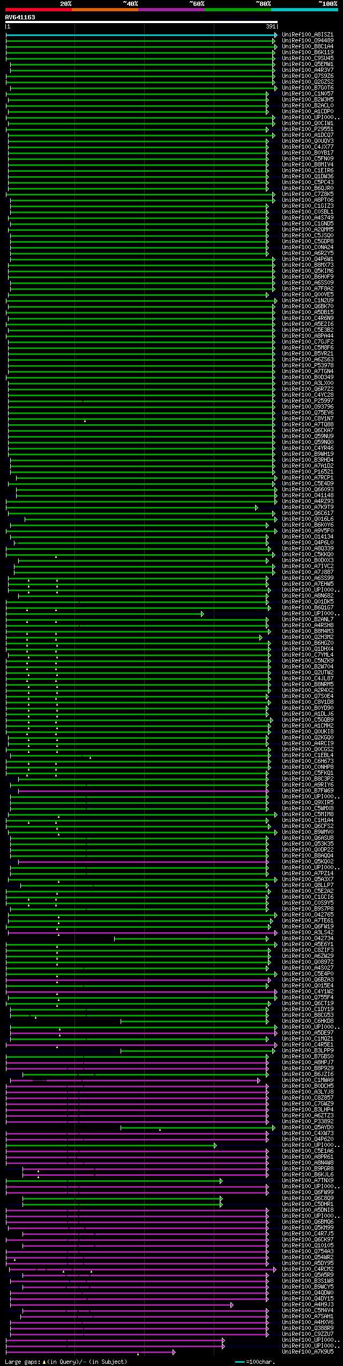Image resolution: width=343 pixels, height=1366 pixels.
Task: Select the UniRef100_C1GIZ3 label
Action: coord(308,206)
